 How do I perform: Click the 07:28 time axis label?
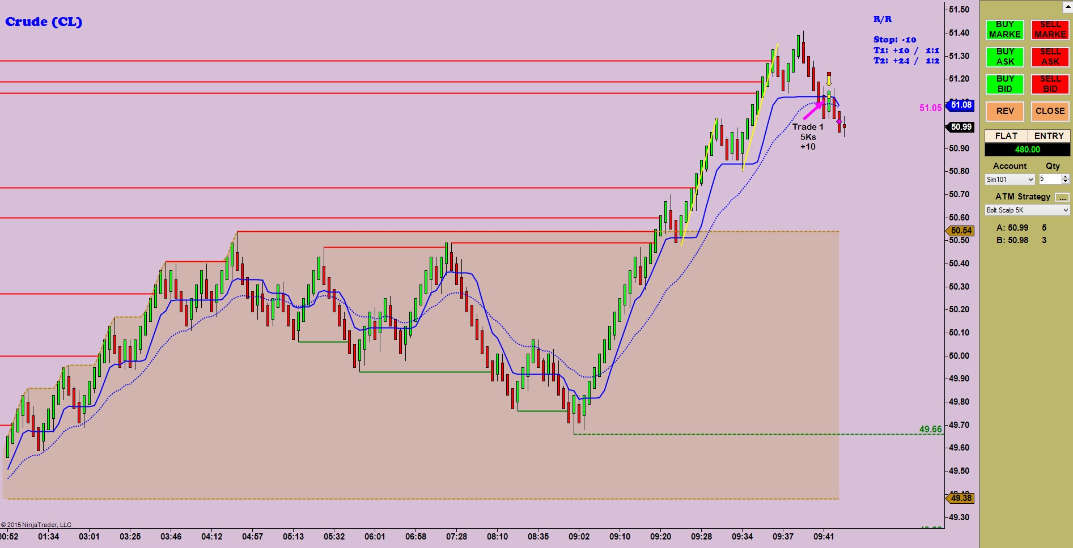click(x=456, y=537)
